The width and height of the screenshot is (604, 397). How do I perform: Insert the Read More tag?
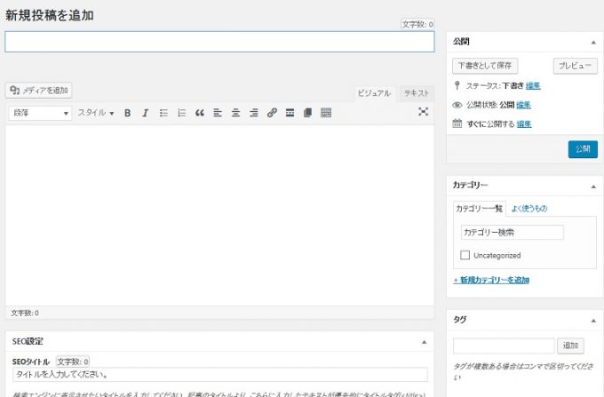point(290,113)
